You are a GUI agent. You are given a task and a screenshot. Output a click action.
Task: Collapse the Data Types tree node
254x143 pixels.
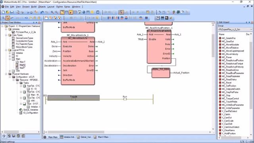point(6,35)
